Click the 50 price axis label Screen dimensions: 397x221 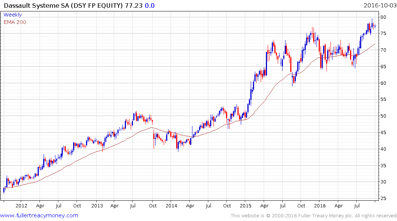pos(383,116)
